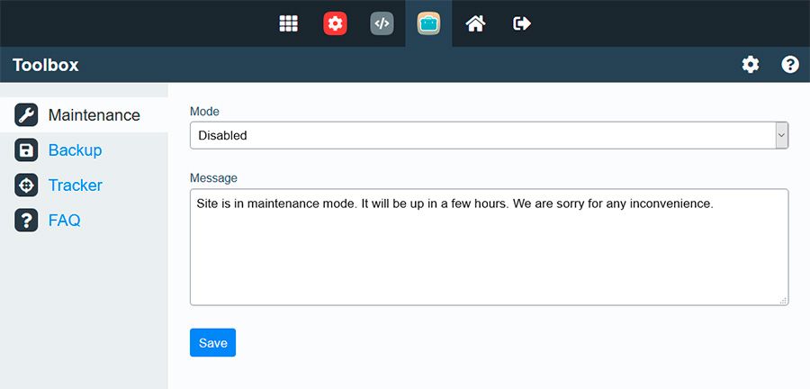Open the FAQ section link
The height and width of the screenshot is (389, 810).
[64, 221]
